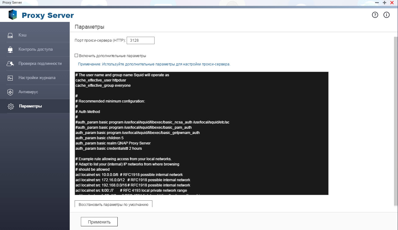
Task: Click Восстановить параметры по умолчанию button
Action: 113,204
